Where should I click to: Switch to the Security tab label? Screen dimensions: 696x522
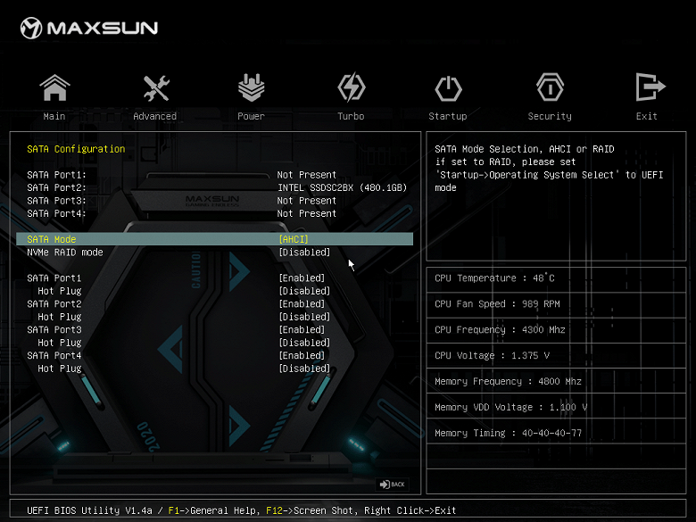pos(550,116)
